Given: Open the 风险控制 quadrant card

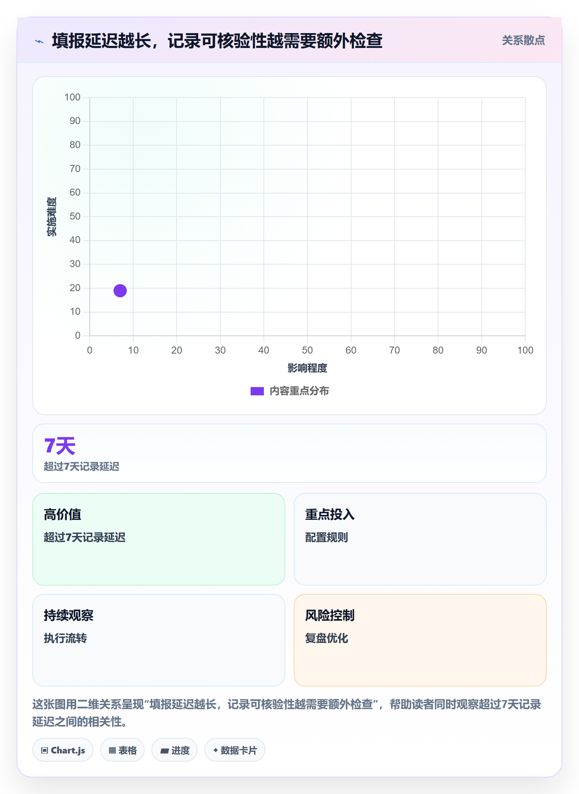Looking at the screenshot, I should click(x=420, y=640).
